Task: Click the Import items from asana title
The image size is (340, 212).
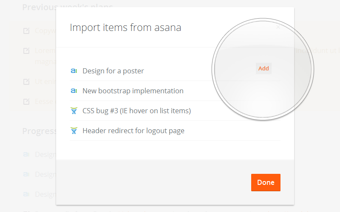Action: point(125,28)
